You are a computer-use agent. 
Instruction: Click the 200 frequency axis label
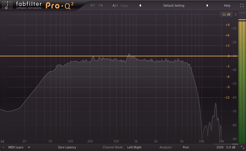coord(90,141)
